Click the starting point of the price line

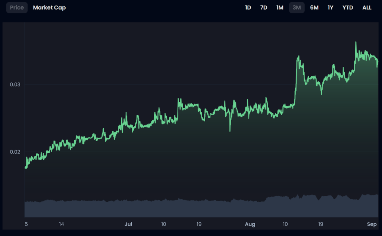click(x=25, y=168)
